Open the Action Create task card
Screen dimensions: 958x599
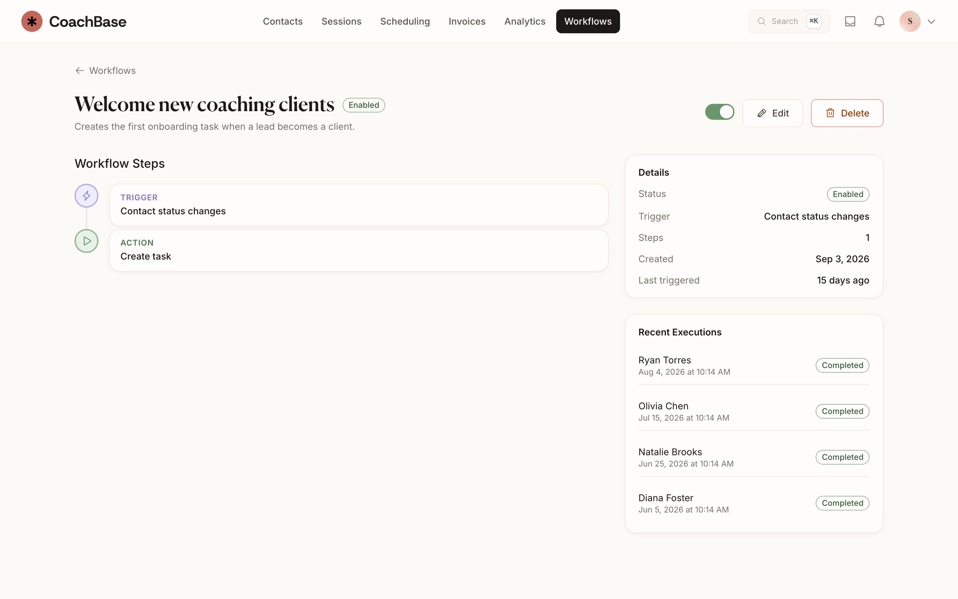[359, 250]
